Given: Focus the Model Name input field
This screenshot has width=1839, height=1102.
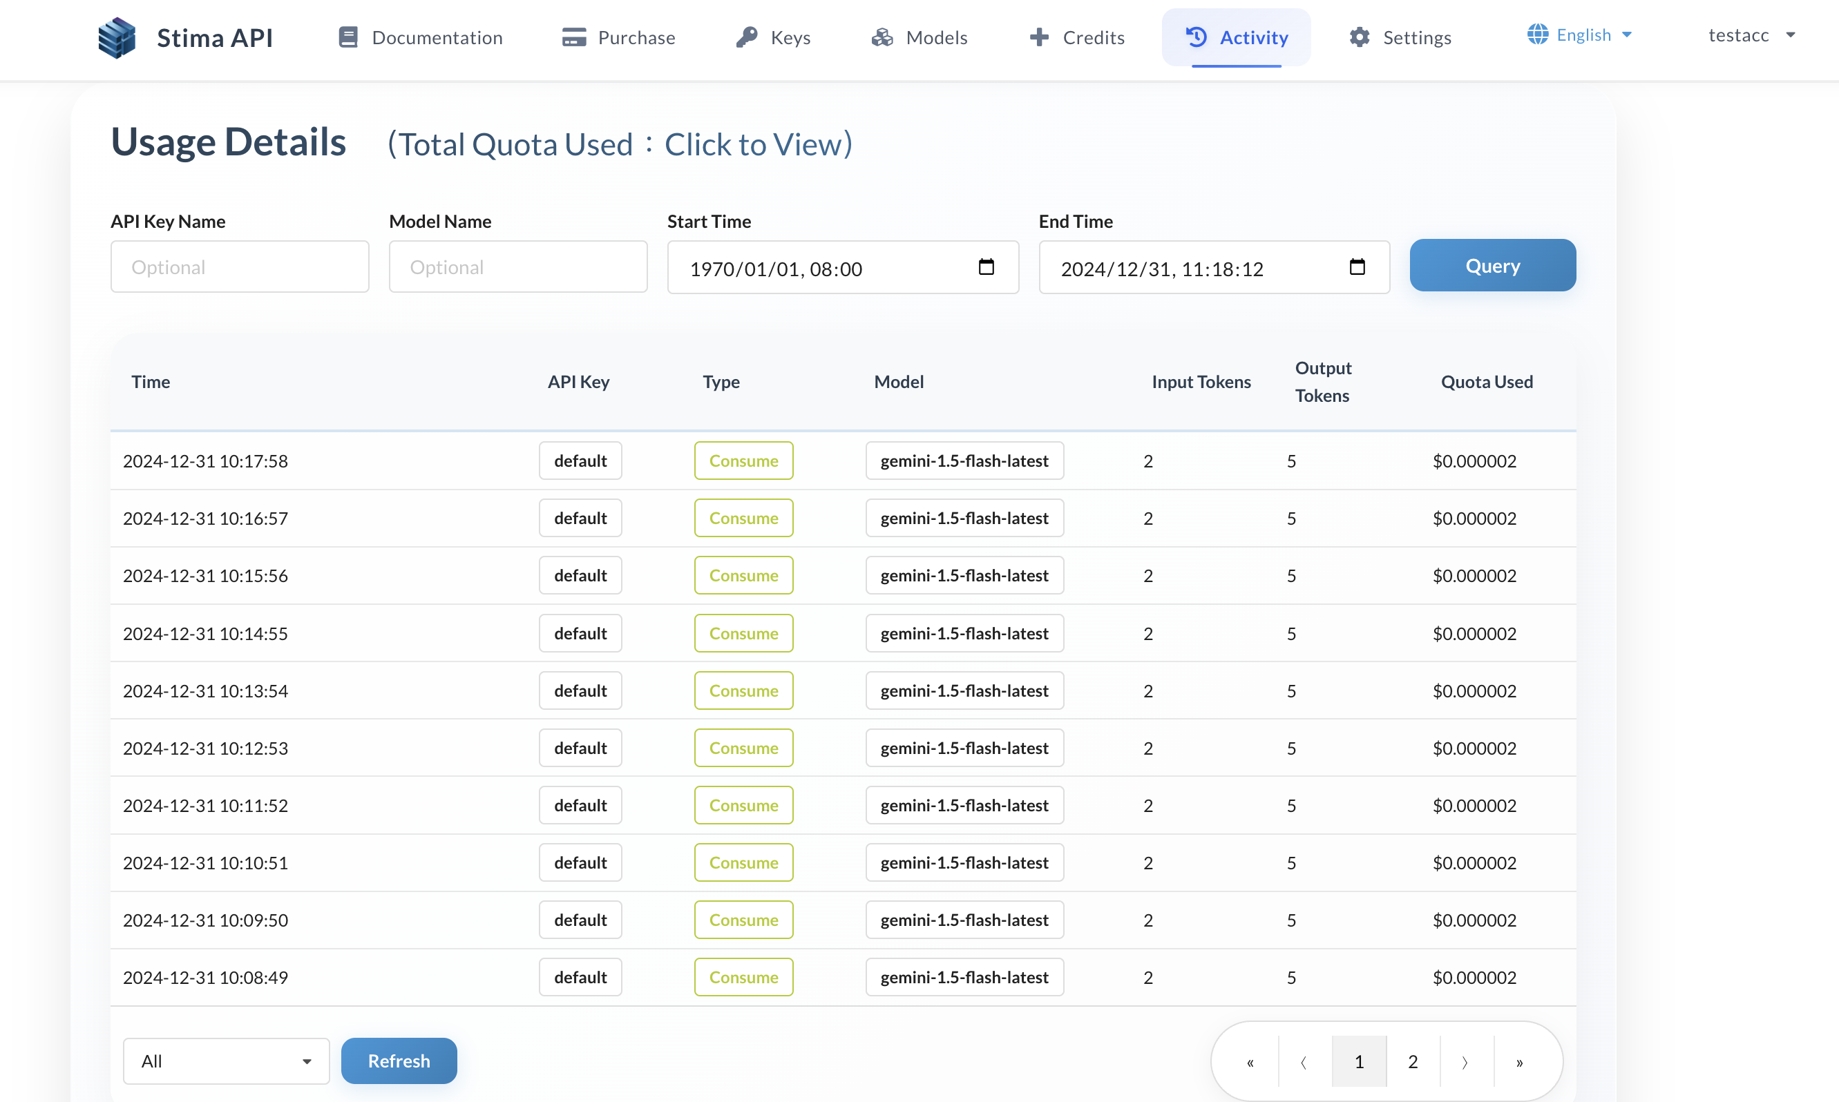Looking at the screenshot, I should pyautogui.click(x=517, y=267).
